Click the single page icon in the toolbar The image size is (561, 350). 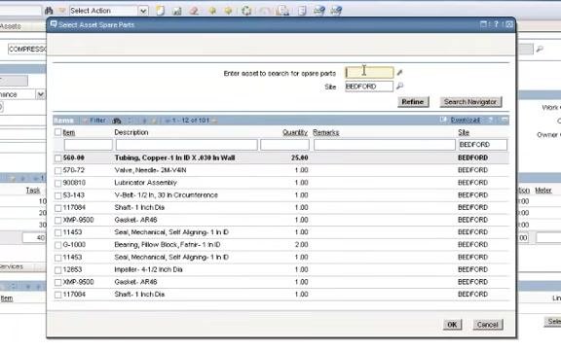click(x=302, y=11)
